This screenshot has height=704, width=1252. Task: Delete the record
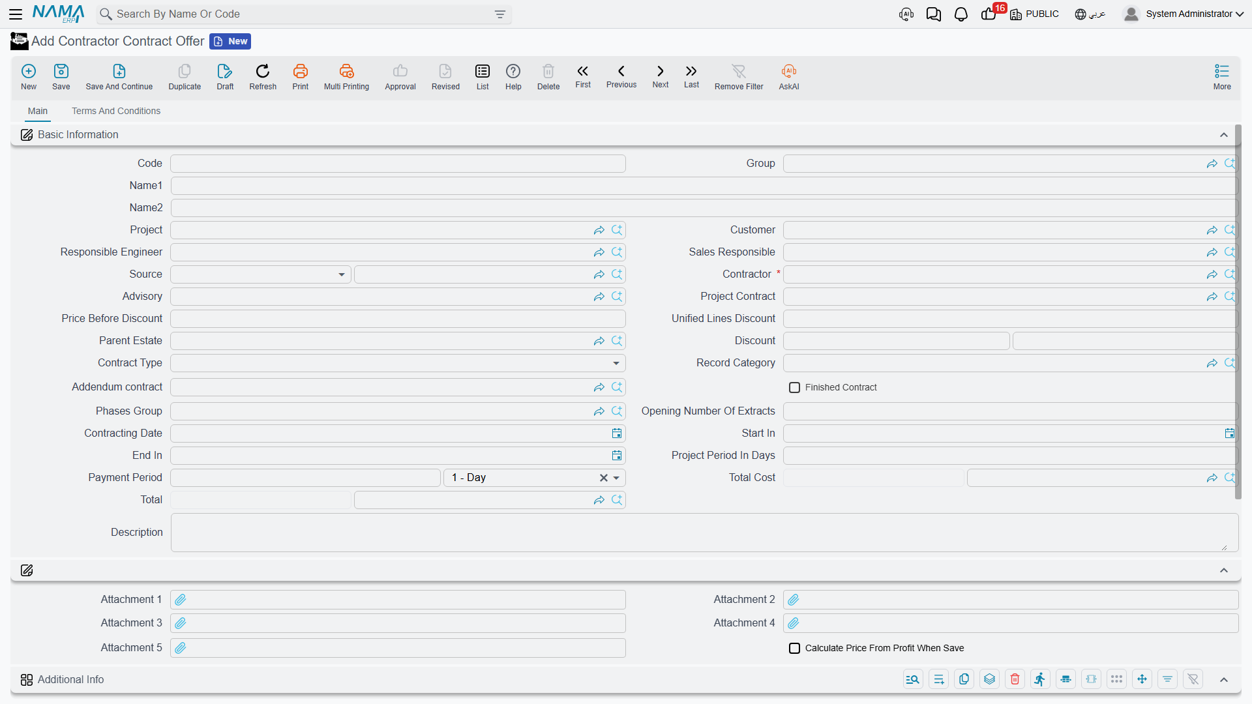[548, 77]
